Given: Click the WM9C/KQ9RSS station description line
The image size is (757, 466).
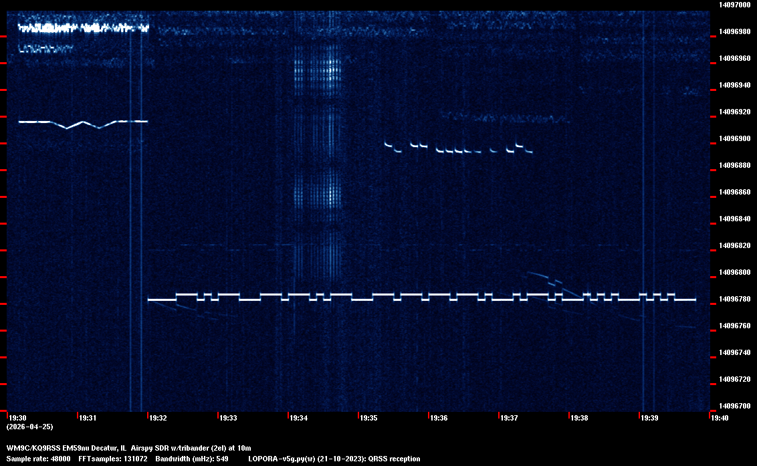Looking at the screenshot, I should pyautogui.click(x=128, y=448).
